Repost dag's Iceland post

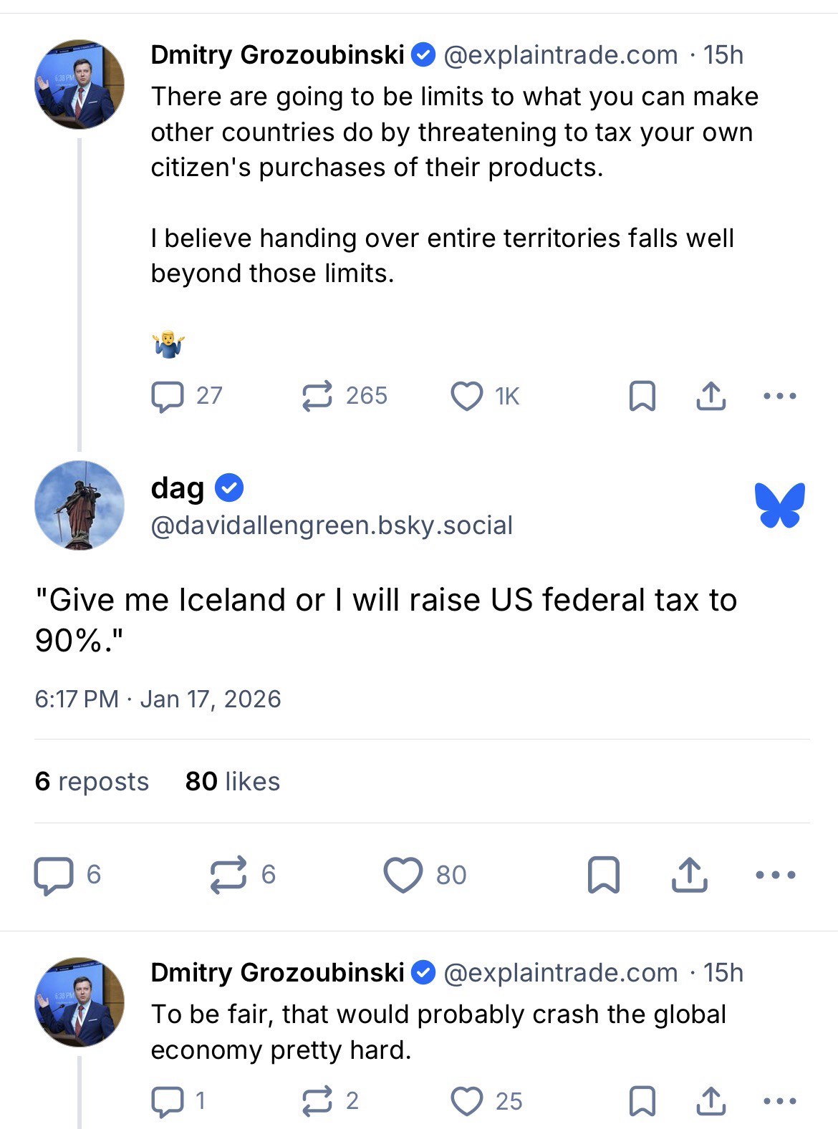(228, 875)
